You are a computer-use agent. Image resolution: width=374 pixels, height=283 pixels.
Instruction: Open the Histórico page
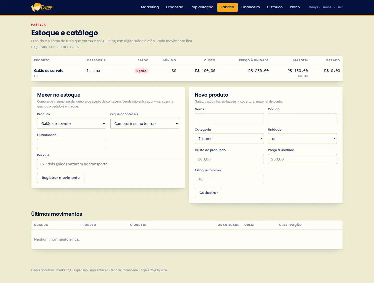click(x=275, y=7)
